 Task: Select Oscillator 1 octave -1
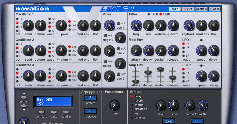[x=17, y=19]
